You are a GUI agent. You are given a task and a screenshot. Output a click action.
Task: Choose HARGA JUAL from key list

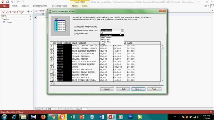[x=112, y=42]
